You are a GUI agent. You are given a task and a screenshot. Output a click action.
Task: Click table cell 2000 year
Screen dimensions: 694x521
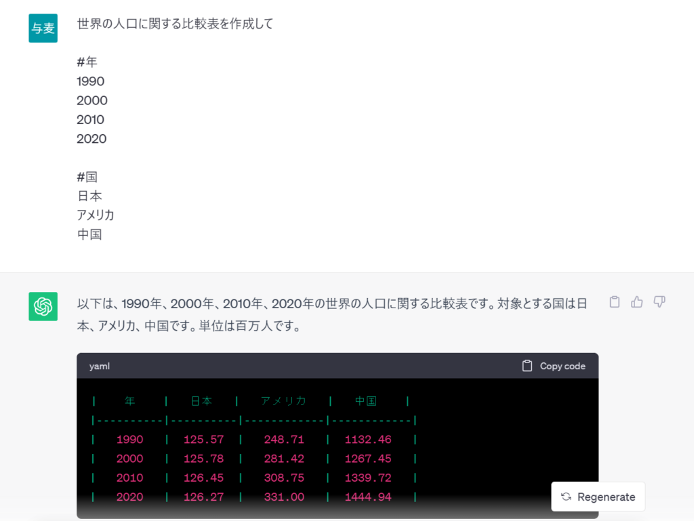click(x=129, y=459)
